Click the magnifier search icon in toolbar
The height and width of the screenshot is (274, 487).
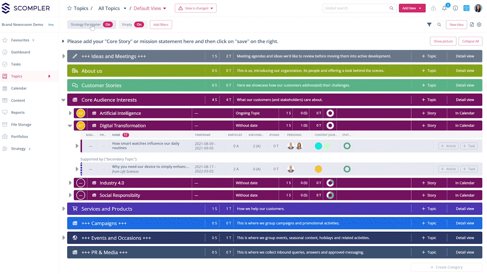(439, 25)
